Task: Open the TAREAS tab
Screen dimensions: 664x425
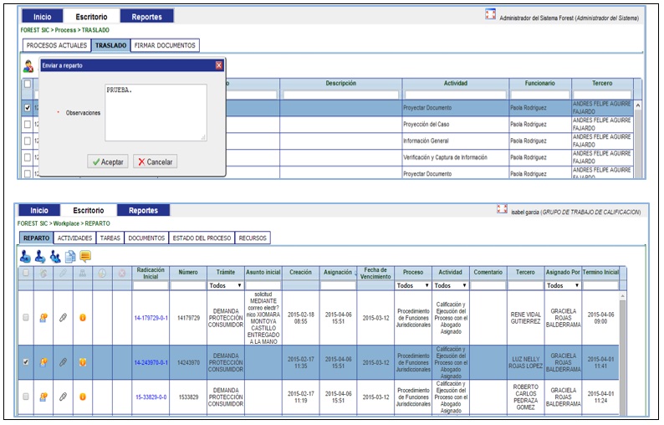Action: click(110, 238)
